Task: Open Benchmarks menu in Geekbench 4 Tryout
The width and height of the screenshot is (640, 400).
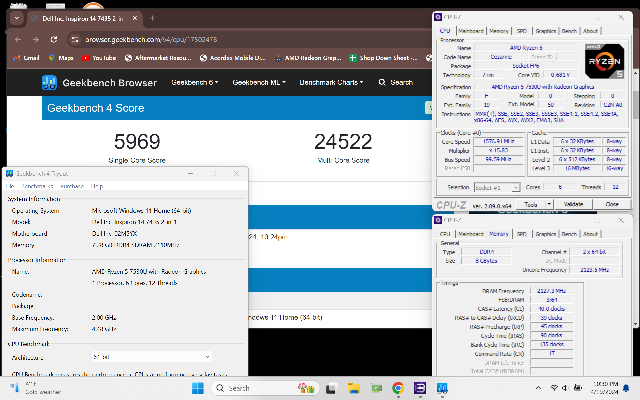Action: coord(37,186)
